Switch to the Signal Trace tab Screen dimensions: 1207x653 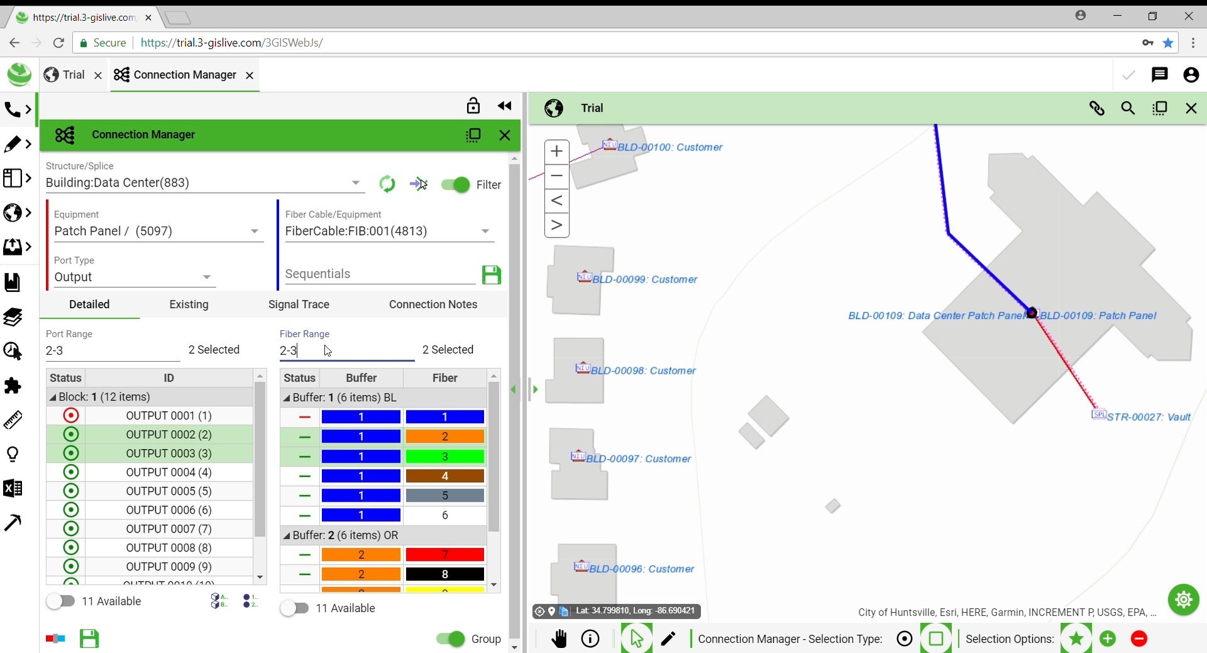click(x=299, y=305)
